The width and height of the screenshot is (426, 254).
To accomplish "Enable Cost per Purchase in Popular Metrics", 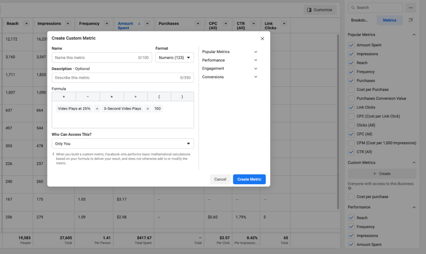I will click(351, 89).
